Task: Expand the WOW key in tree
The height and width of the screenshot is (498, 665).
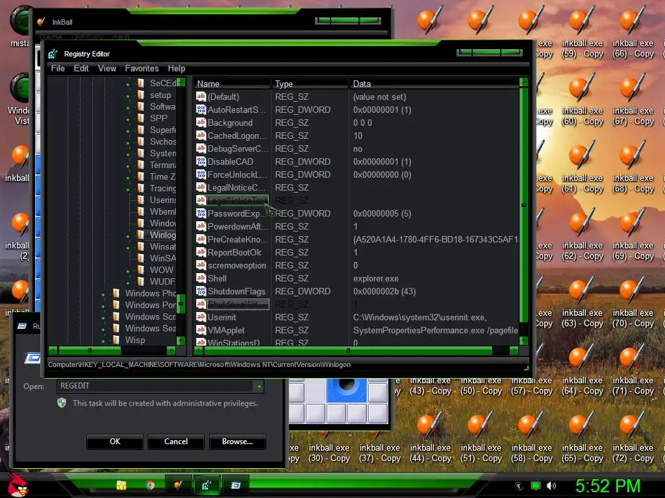Action: tap(128, 271)
